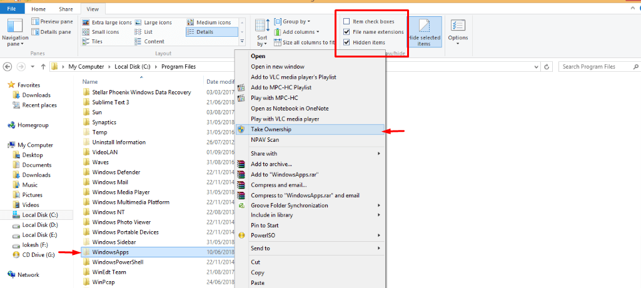Choose List layout
The height and width of the screenshot is (288, 641).
tap(143, 32)
